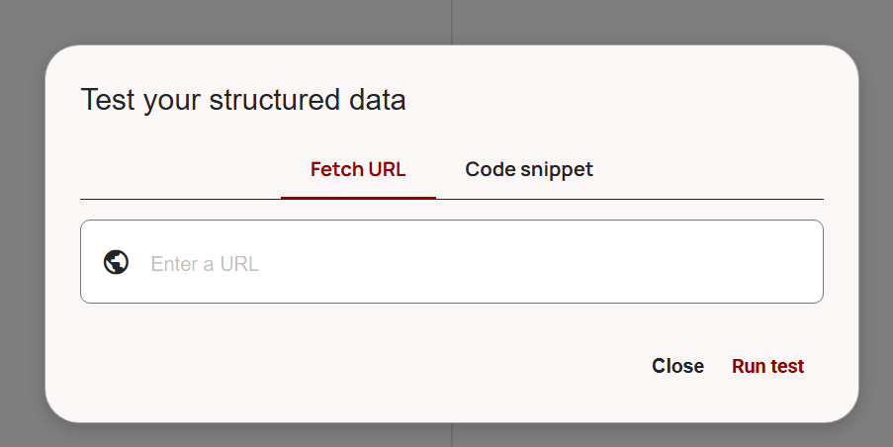Image resolution: width=893 pixels, height=447 pixels.
Task: Switch to the Code snippet tab
Action: [x=529, y=169]
